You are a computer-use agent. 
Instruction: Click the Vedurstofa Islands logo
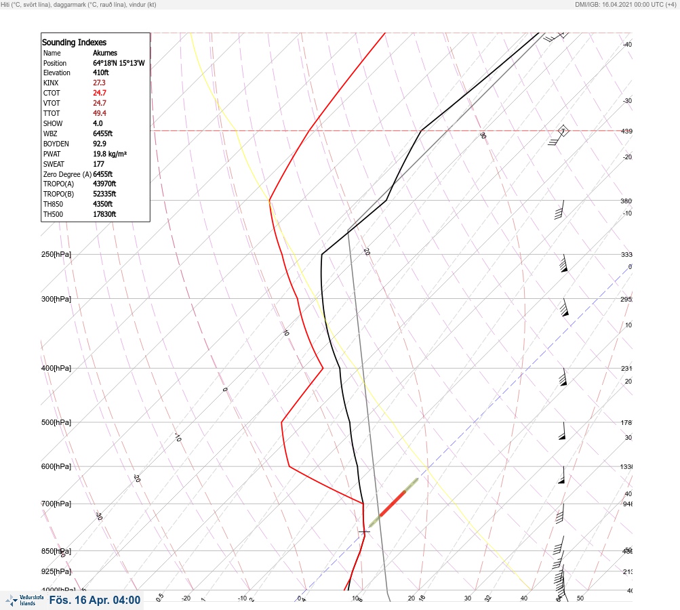point(24,600)
